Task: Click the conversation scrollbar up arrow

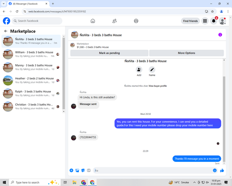Action: click(x=224, y=60)
